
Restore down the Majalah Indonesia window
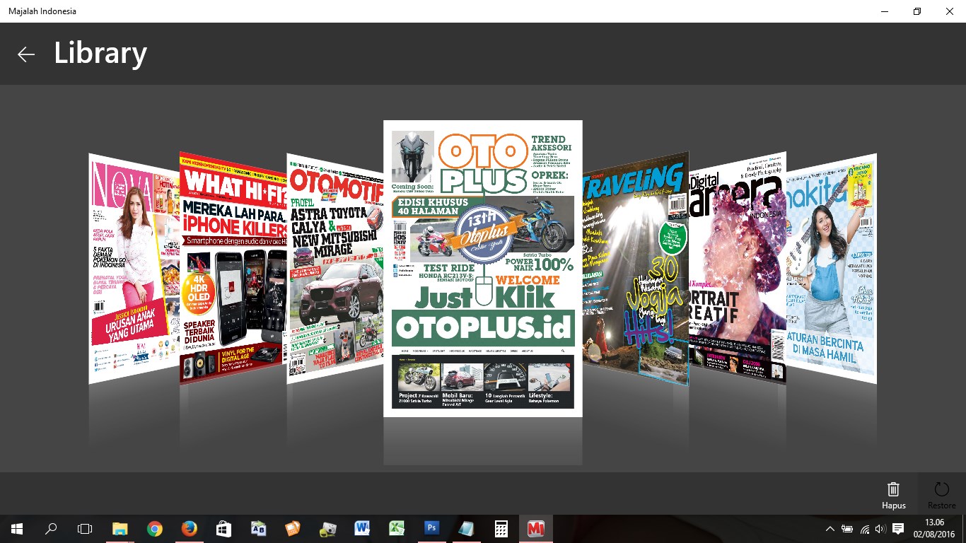[917, 11]
